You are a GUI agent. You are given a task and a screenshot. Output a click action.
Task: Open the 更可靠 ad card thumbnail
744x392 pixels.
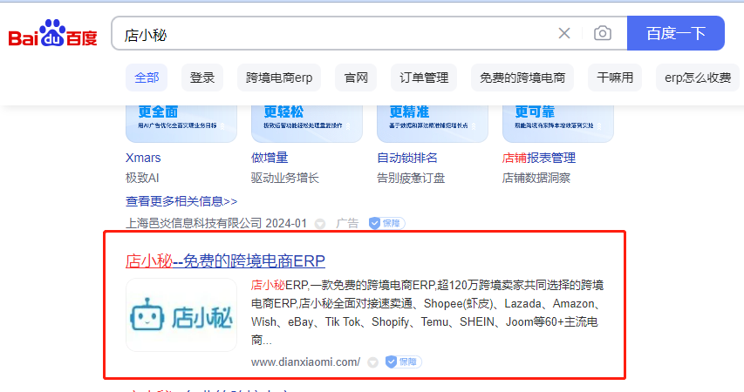(x=558, y=123)
